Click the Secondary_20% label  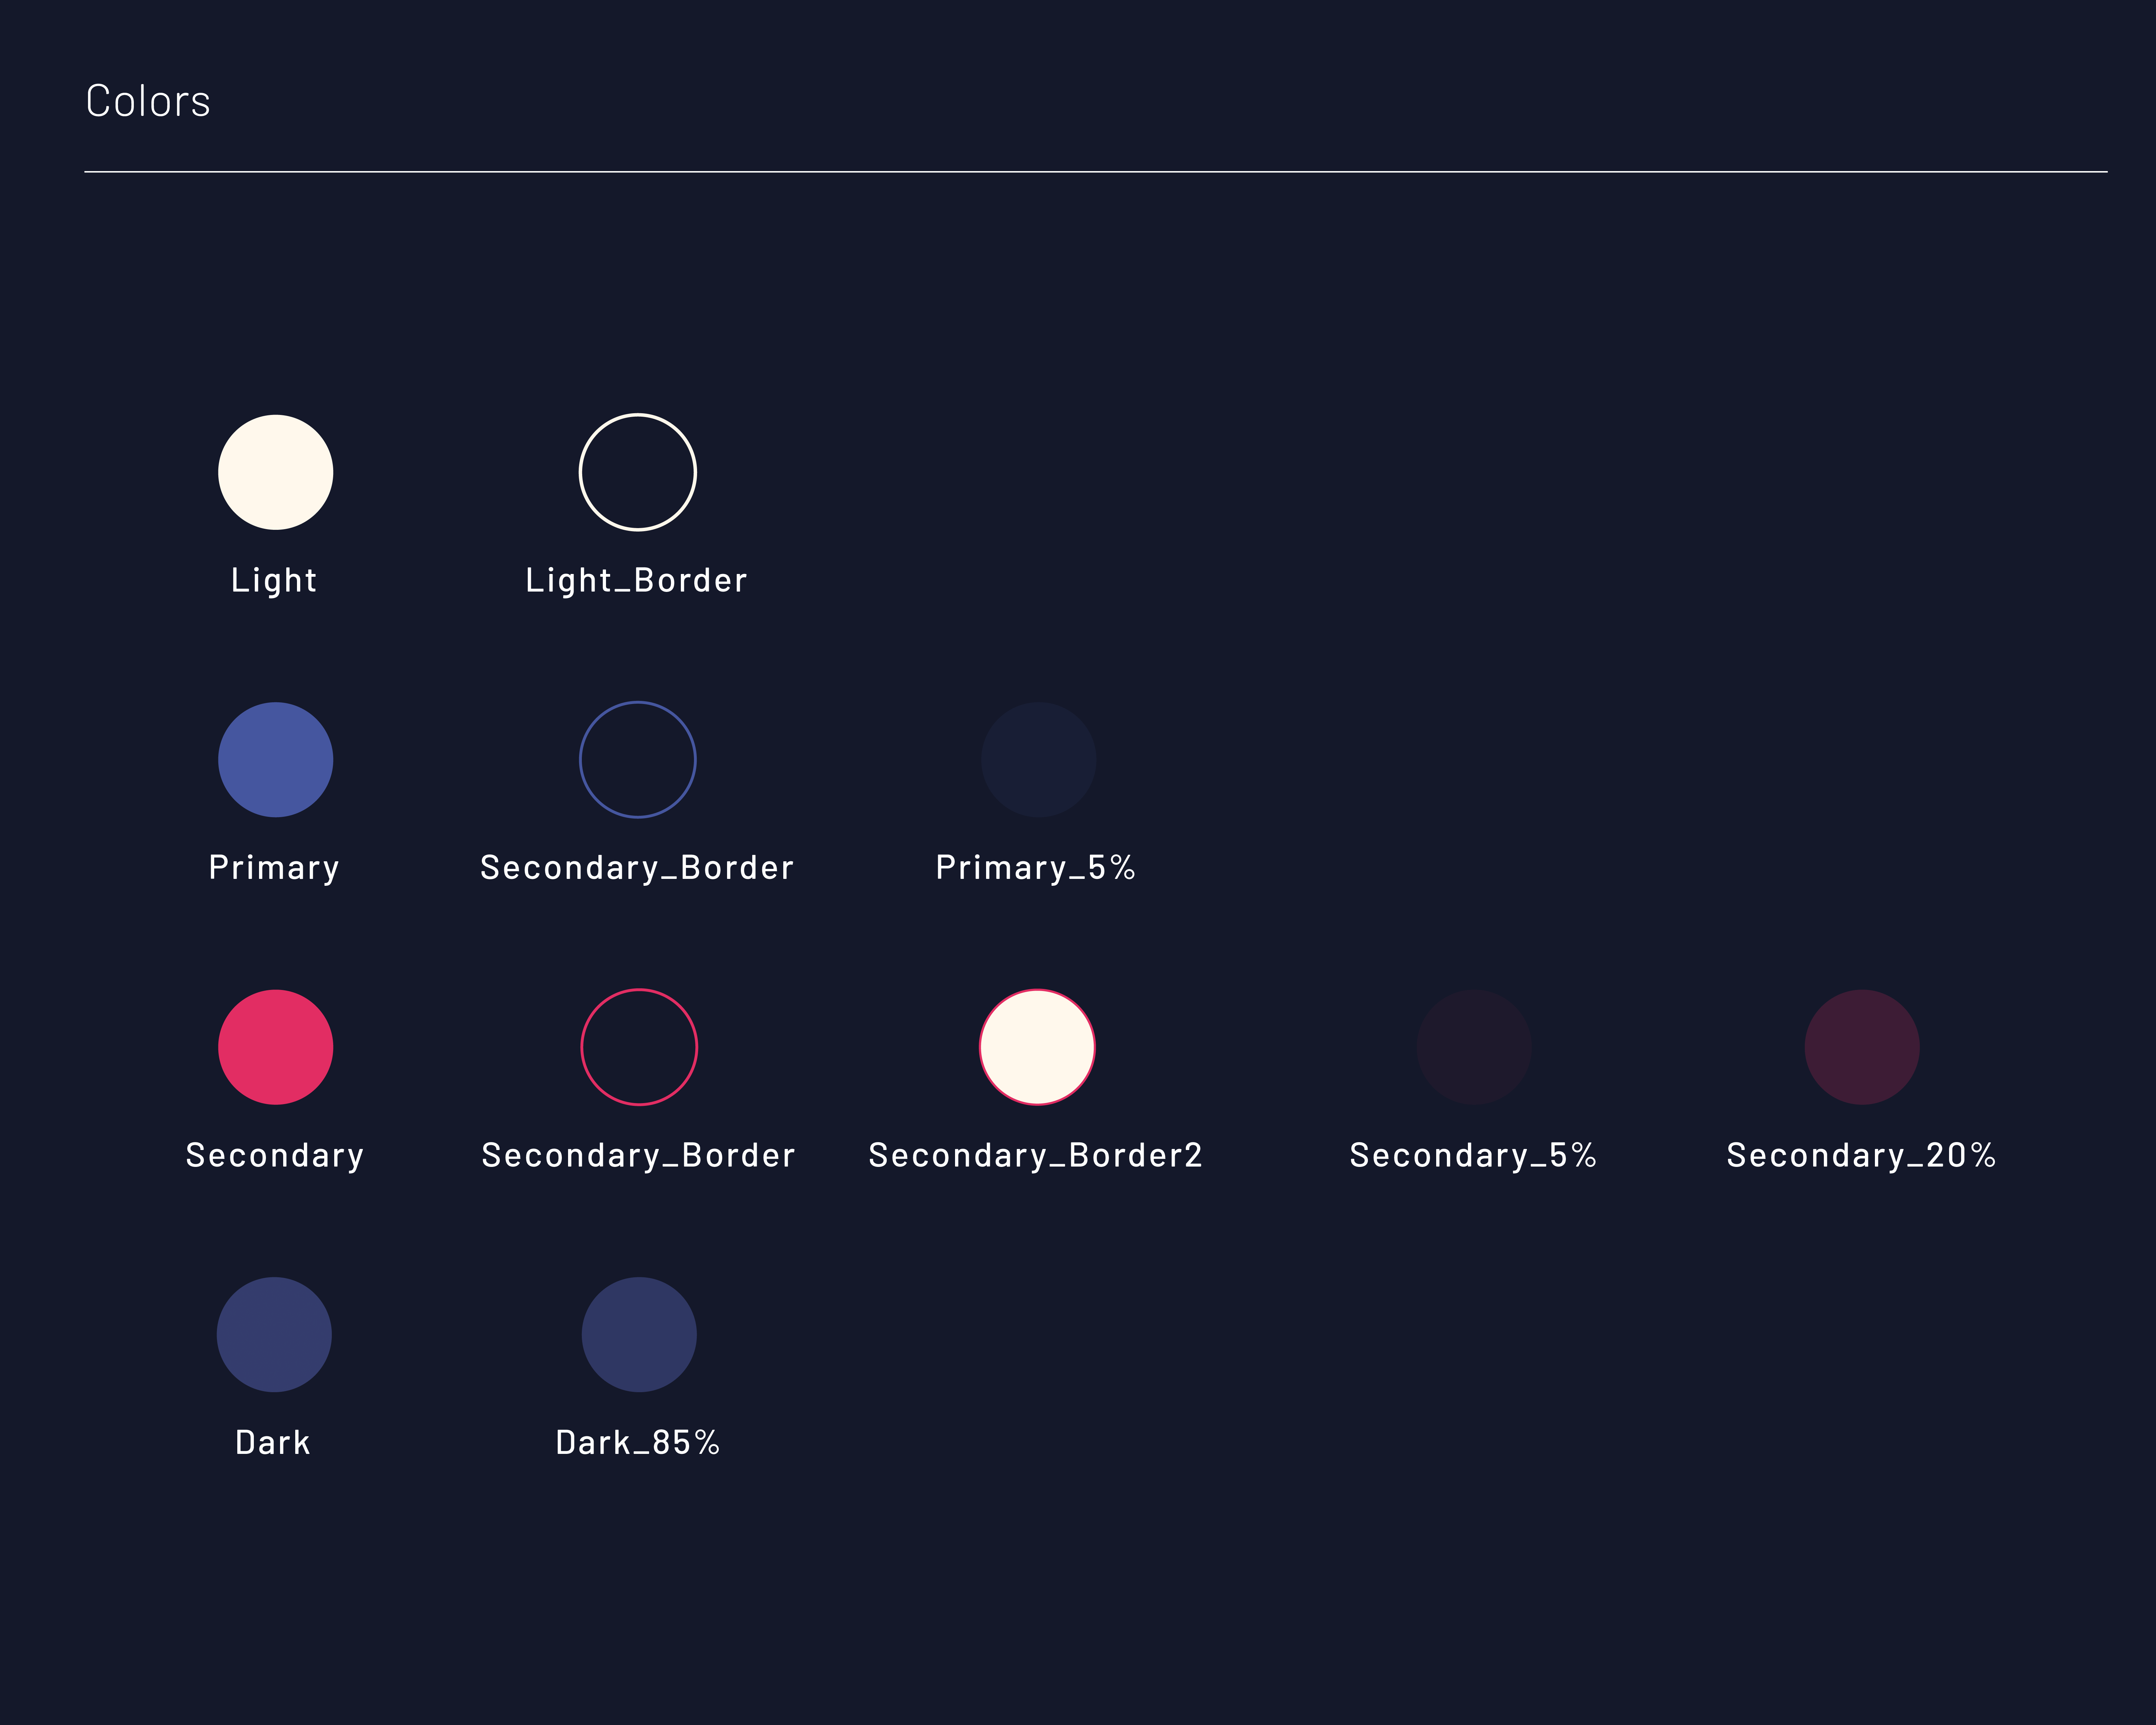click(x=1861, y=1155)
